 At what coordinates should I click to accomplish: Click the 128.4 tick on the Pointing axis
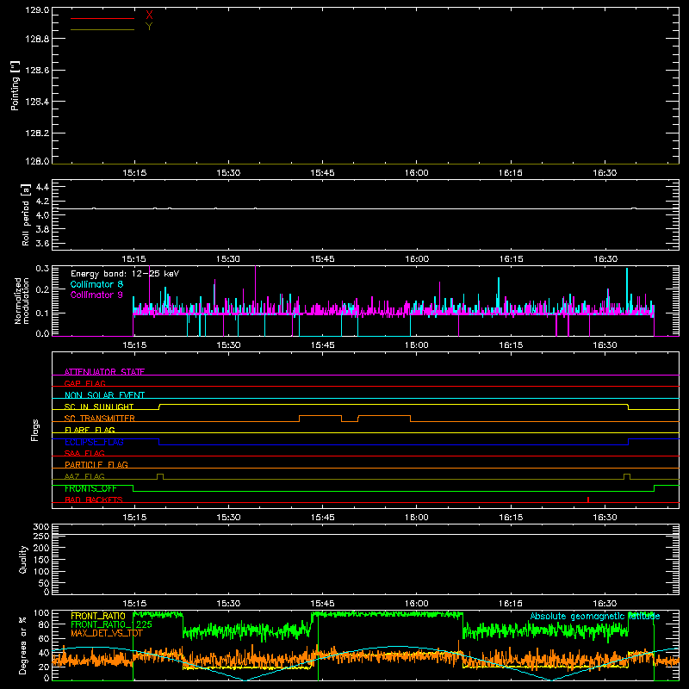37,102
